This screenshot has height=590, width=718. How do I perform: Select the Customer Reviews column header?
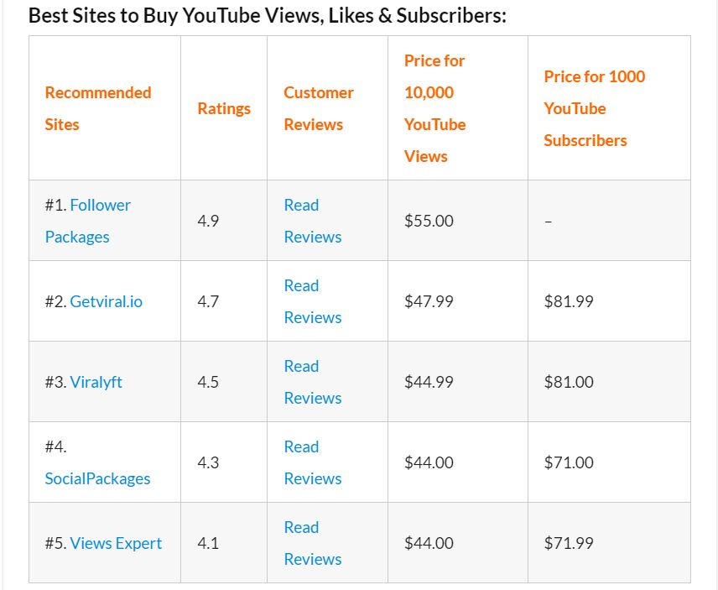[318, 108]
